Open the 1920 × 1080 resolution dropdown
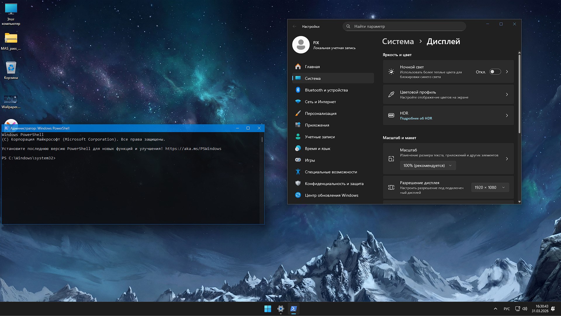Viewport: 561px width, 316px height. coord(490,187)
